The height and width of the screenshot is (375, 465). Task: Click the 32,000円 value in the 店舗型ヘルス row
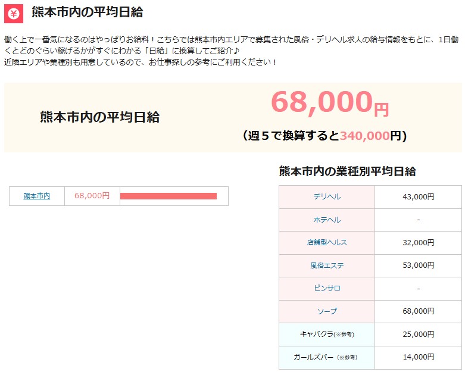418,242
